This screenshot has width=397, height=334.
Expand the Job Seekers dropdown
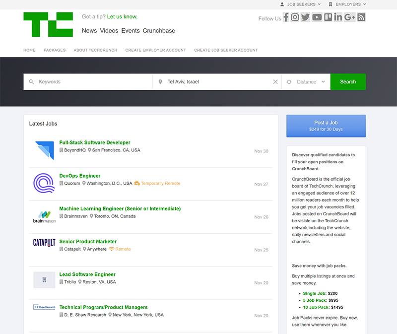click(301, 4)
